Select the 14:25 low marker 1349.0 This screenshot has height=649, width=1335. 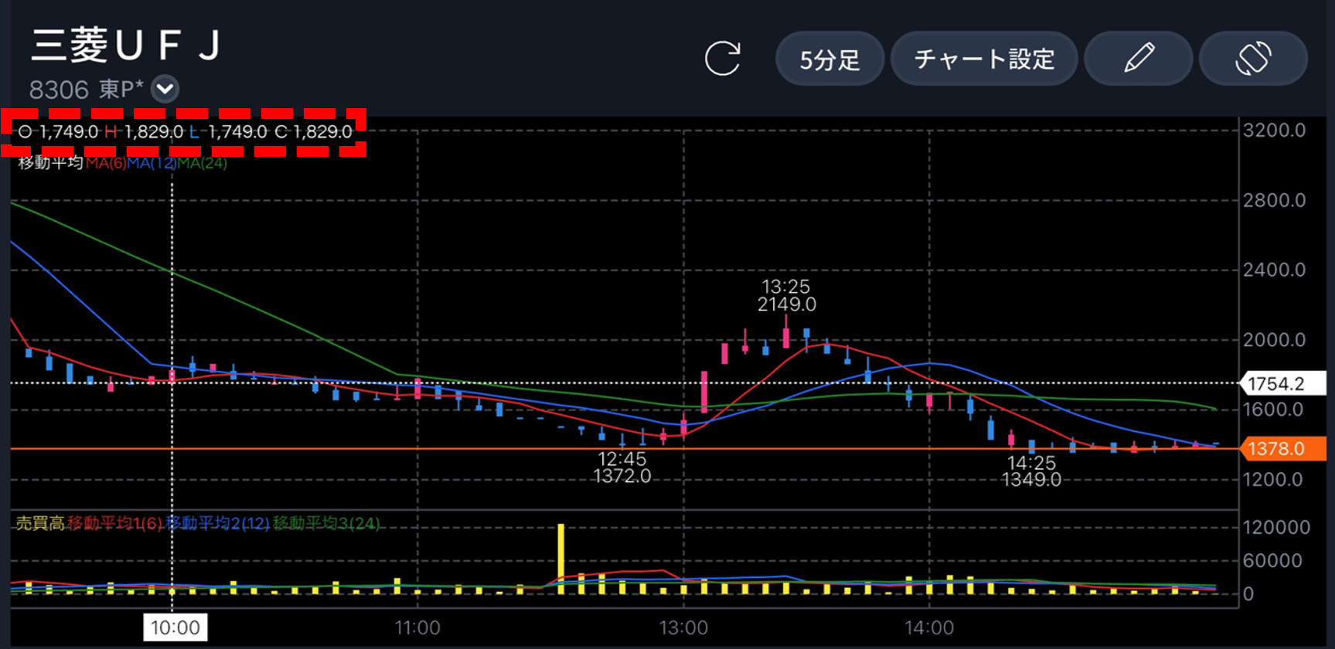[1031, 471]
